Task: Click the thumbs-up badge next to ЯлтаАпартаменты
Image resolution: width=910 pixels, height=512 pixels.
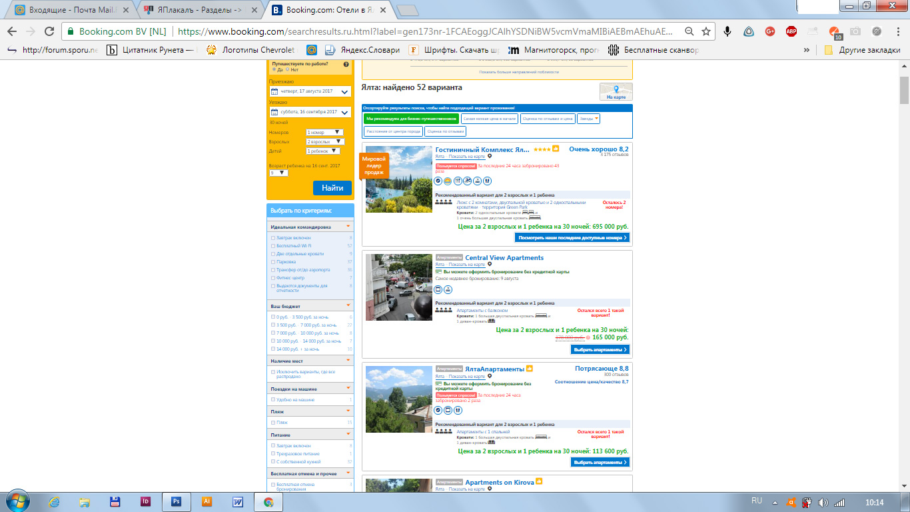Action: pos(530,368)
